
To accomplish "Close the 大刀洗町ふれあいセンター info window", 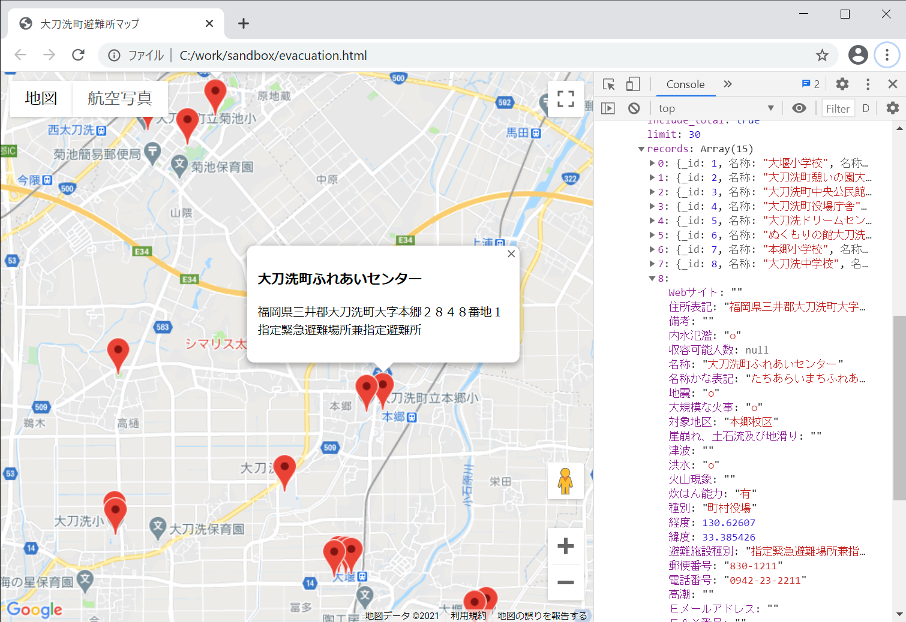I will [511, 253].
